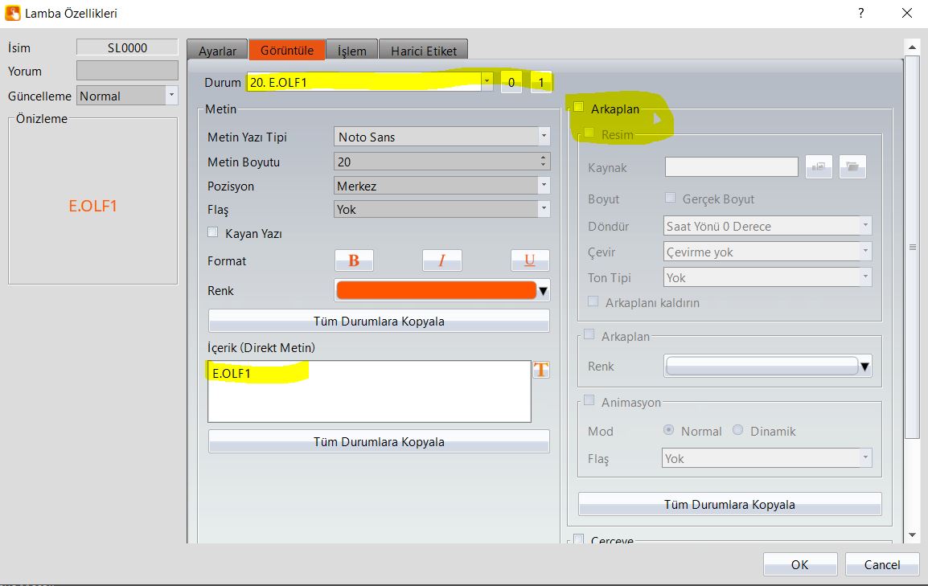Open the orange text Renk color swatch
Image resolution: width=928 pixels, height=586 pixels.
tap(437, 290)
